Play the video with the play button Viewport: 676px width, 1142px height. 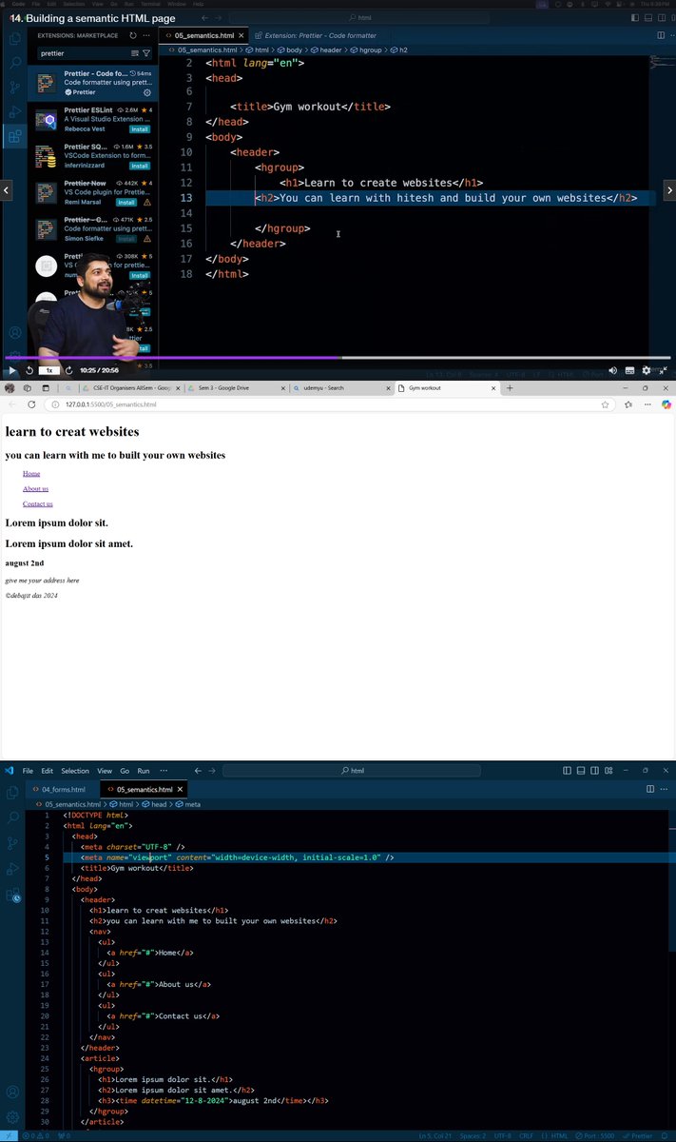[11, 370]
